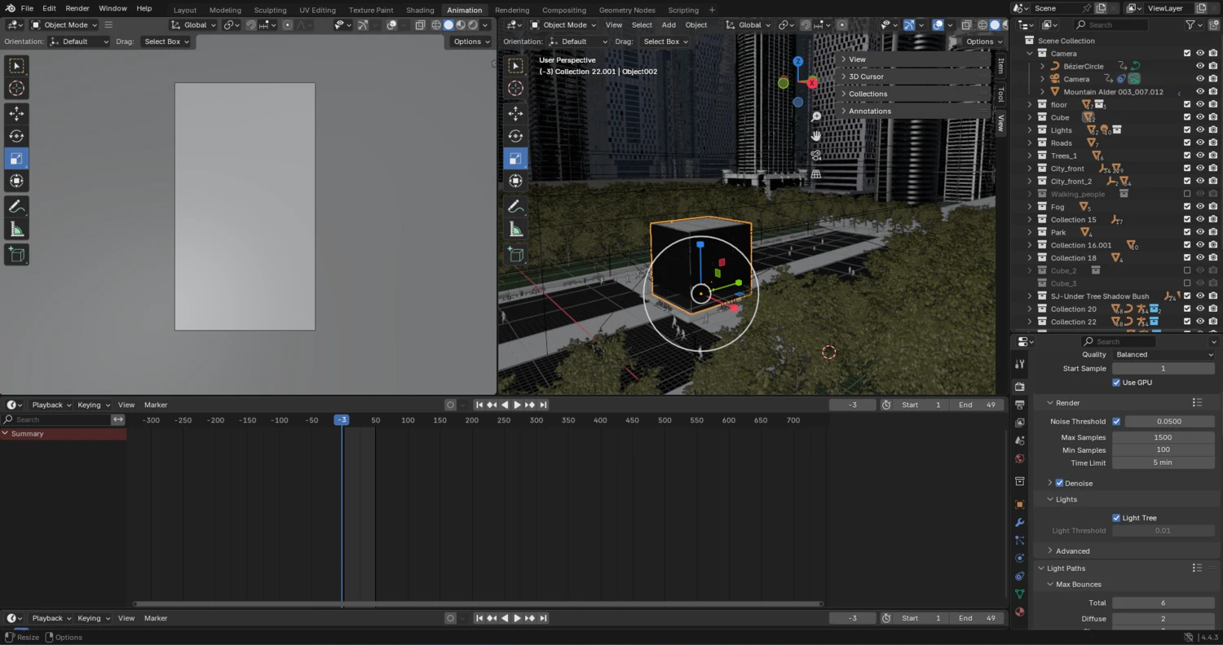The width and height of the screenshot is (1223, 645).
Task: Enable the Walking_people collection checkbox
Action: [x=1187, y=194]
